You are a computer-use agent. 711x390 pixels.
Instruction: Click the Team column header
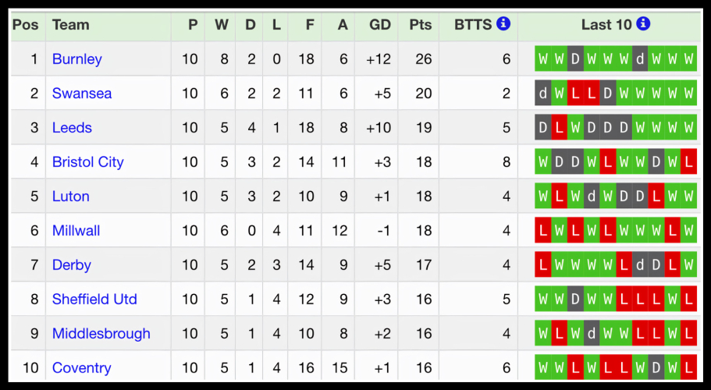[70, 24]
